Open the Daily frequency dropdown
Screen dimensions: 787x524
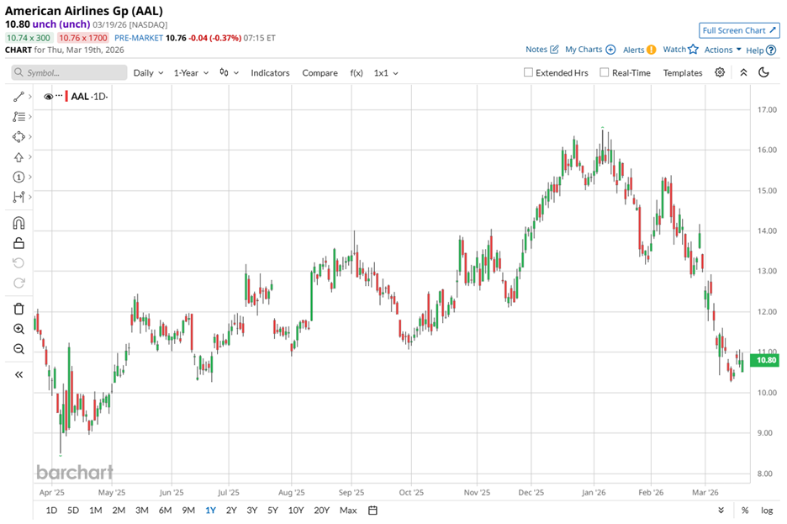click(148, 73)
